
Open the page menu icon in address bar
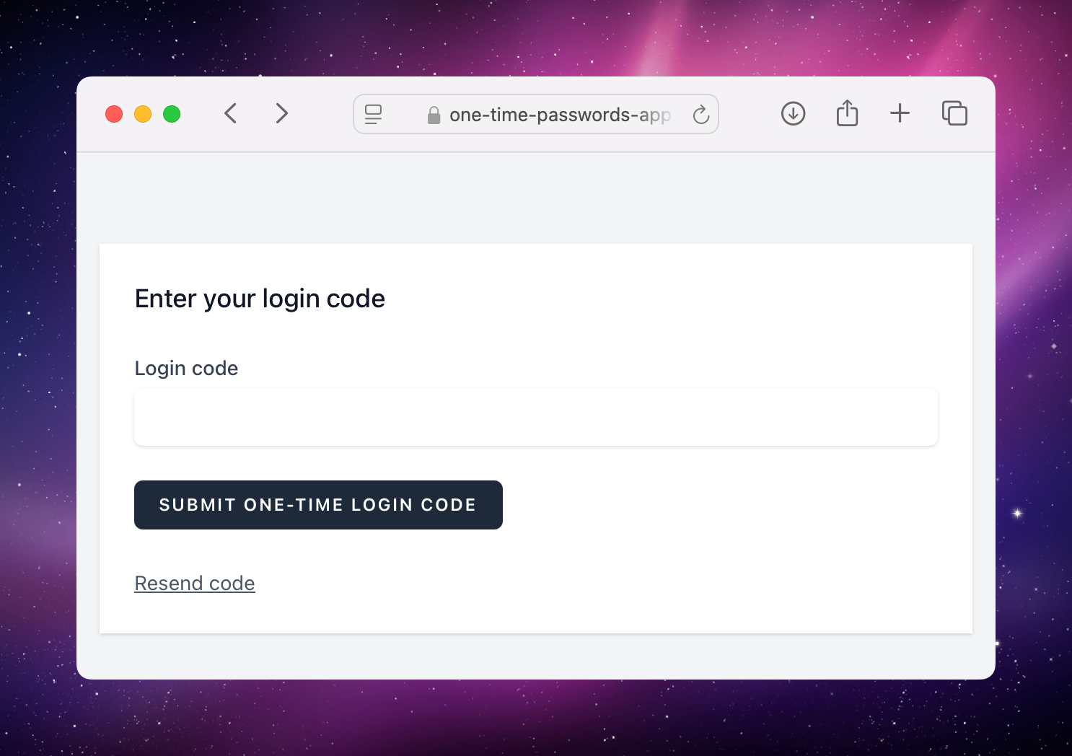pyautogui.click(x=373, y=114)
